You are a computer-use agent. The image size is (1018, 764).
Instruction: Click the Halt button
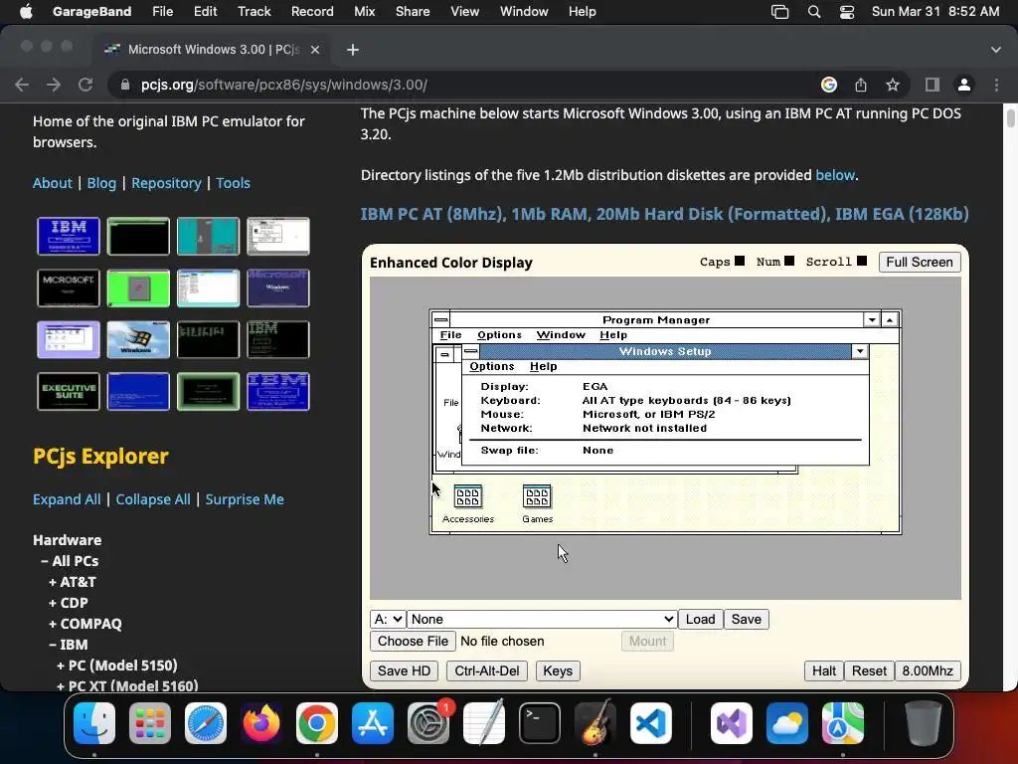click(824, 671)
